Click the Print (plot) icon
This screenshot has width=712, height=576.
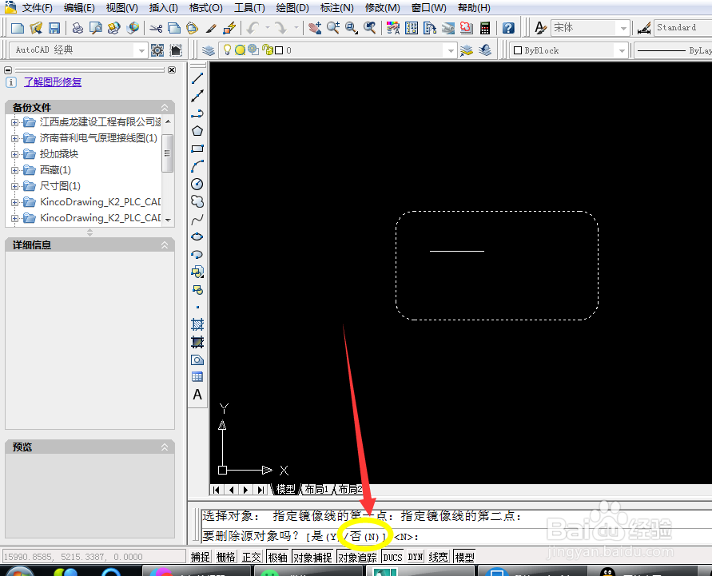coord(78,28)
